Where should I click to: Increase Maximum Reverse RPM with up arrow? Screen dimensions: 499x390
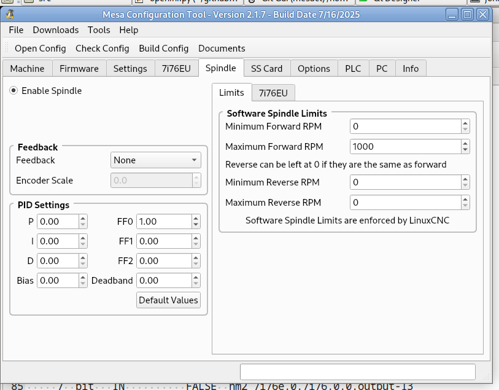coord(465,200)
